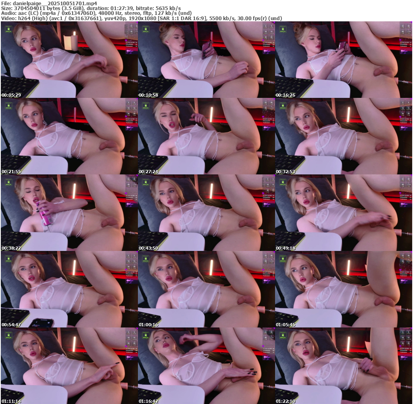413x404 pixels.
Task: Choose the frame thumbnail stamped 00:54:47
Action: point(69,289)
